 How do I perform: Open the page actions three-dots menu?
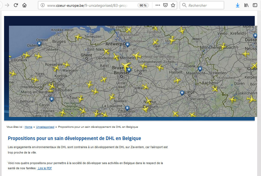pos(158,5)
